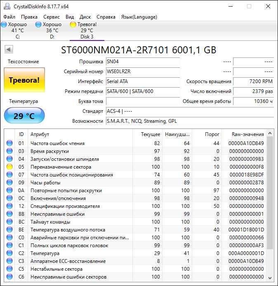Click the blue status orb for attribute BC
278x286 pixels.
point(9,222)
